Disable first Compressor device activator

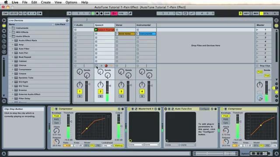52,109
